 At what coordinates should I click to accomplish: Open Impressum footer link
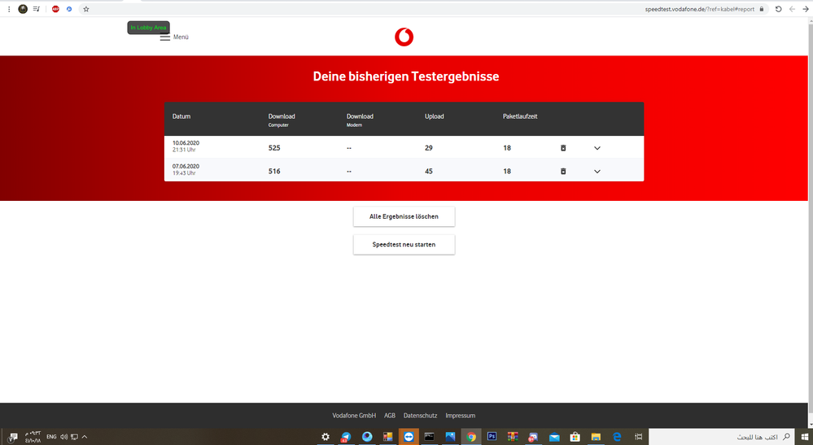pyautogui.click(x=461, y=416)
